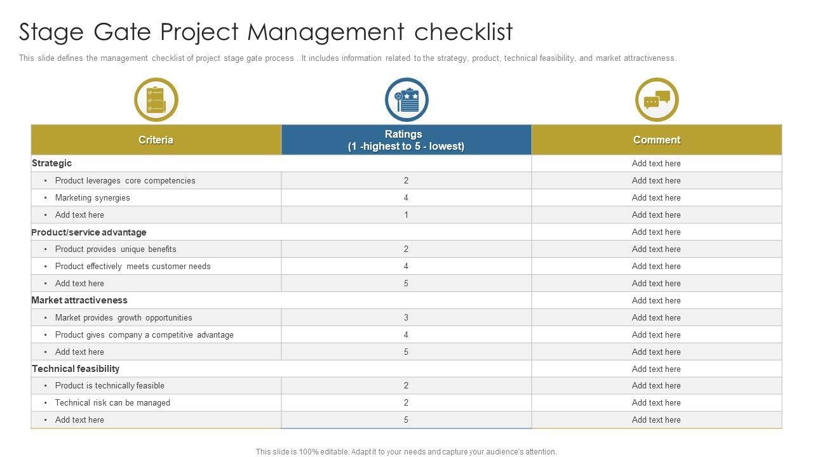Click the Marketing synergies criteria cell
Screen dimensions: 813x457
point(93,198)
